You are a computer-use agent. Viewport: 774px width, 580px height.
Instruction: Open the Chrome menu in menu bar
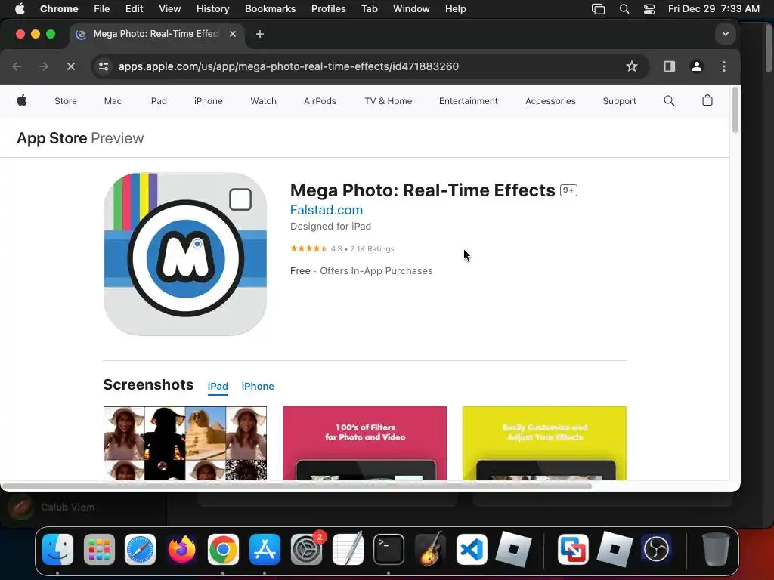coord(59,9)
